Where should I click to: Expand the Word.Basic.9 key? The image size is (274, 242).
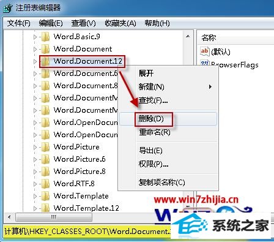pos(35,37)
